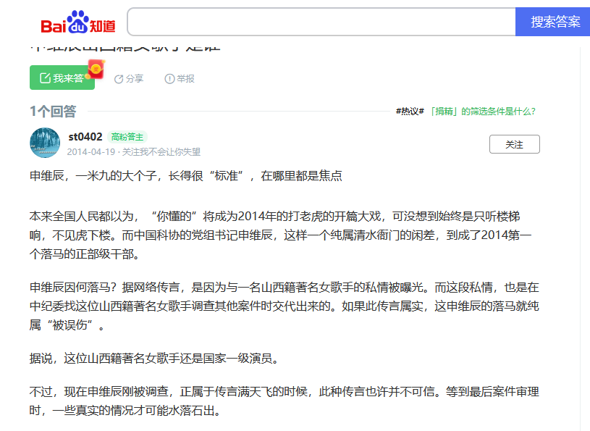Click the green 我来答 button
The image size is (590, 431).
click(x=62, y=78)
